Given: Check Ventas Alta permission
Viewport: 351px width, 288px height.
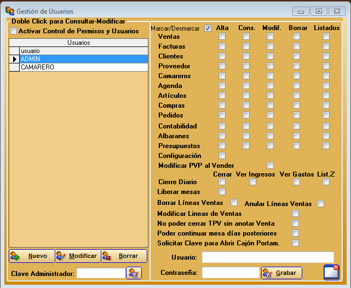Looking at the screenshot, I should tap(222, 37).
